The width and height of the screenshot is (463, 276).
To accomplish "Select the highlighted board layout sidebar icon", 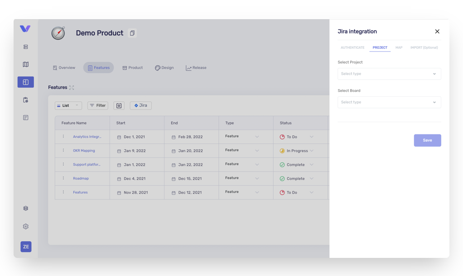I will coord(26,82).
